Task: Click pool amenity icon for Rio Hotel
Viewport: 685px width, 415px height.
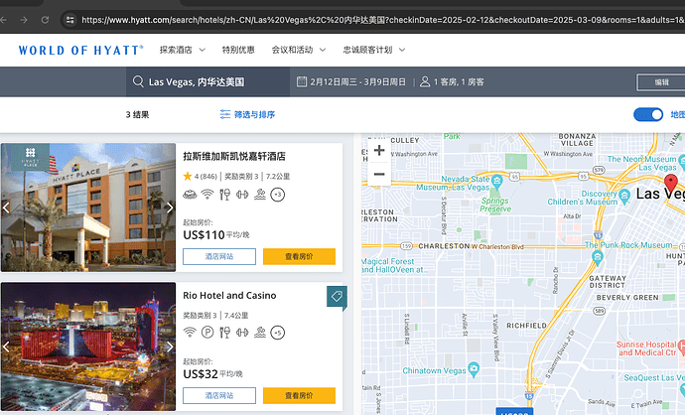Action: (x=260, y=333)
